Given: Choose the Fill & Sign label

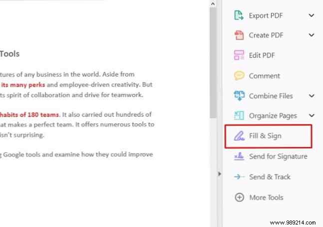Looking at the screenshot, I should click(265, 136).
